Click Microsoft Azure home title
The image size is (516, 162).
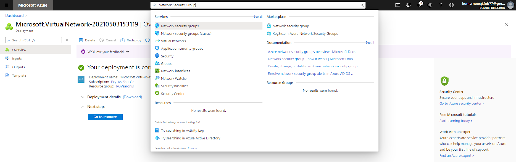point(33,5)
